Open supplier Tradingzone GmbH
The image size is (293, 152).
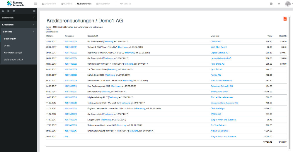[219, 92]
